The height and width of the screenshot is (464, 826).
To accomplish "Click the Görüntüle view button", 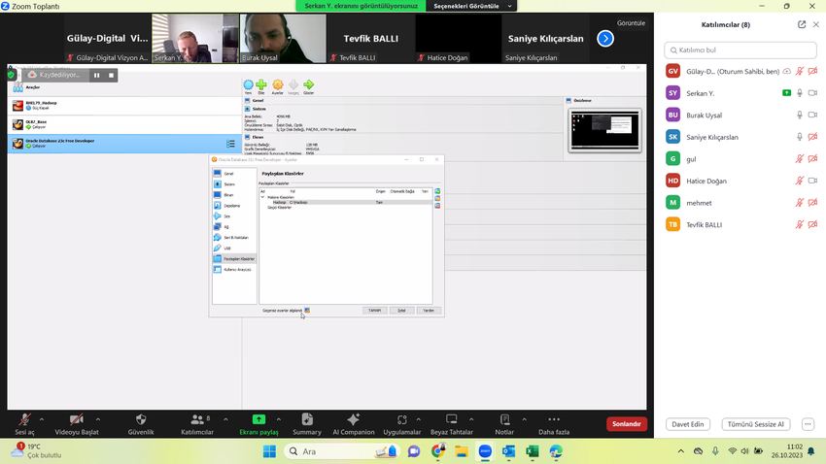I will [x=631, y=23].
